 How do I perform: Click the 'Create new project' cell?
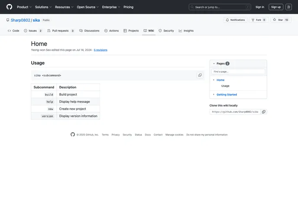(x=78, y=109)
